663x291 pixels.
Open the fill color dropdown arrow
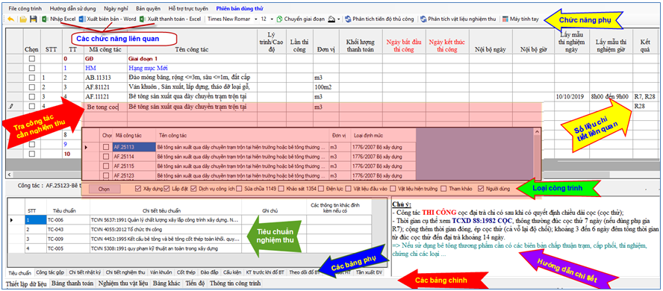pos(339,19)
